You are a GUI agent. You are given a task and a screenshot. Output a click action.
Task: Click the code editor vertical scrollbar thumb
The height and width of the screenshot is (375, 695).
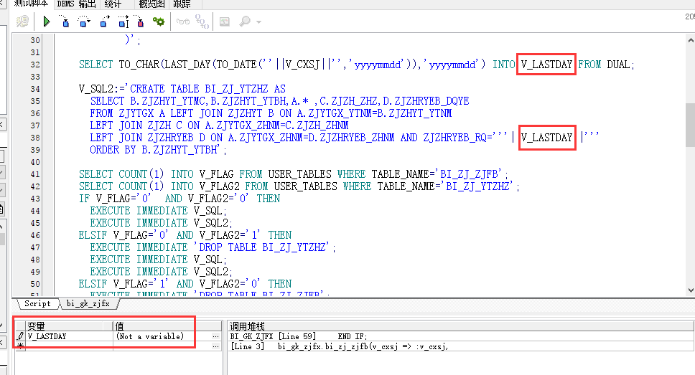690,125
